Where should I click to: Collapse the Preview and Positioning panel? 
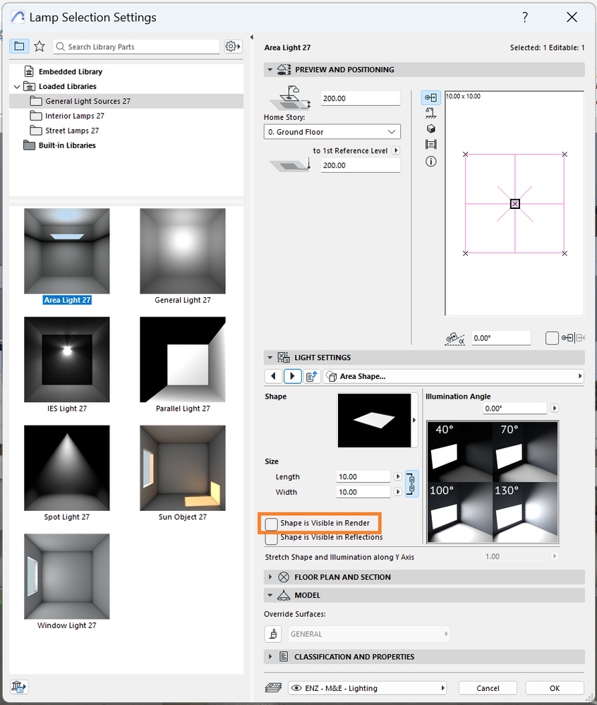(270, 70)
